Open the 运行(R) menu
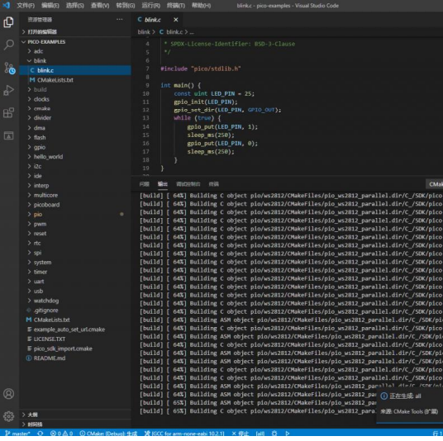443x441 pixels. (151, 5)
